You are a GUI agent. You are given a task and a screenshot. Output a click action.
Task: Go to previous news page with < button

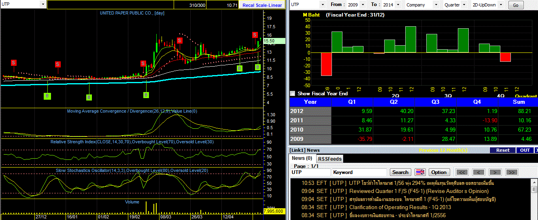pos(479,172)
